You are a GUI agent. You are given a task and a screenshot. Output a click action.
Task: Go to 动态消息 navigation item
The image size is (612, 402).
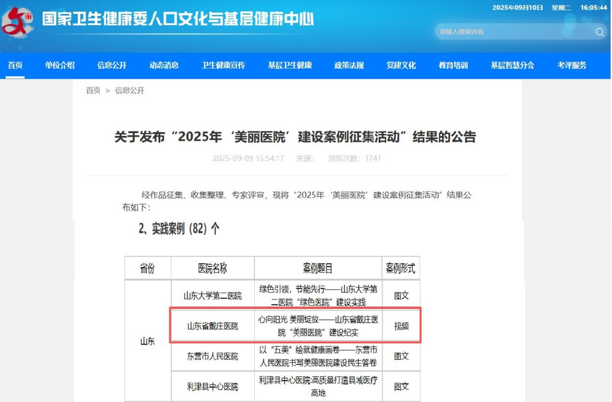[x=164, y=65]
